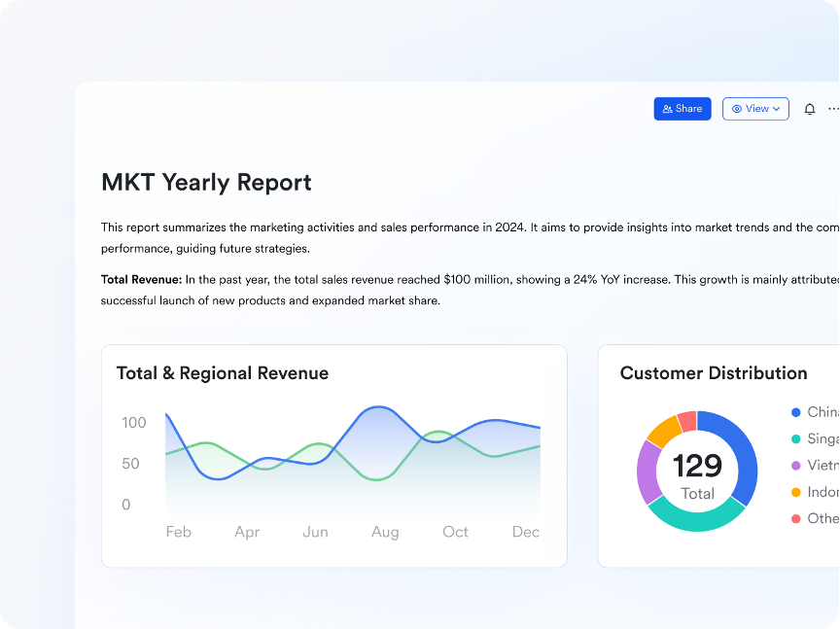Open the three-dot more options menu
Screen dimensions: 840x629
click(833, 109)
